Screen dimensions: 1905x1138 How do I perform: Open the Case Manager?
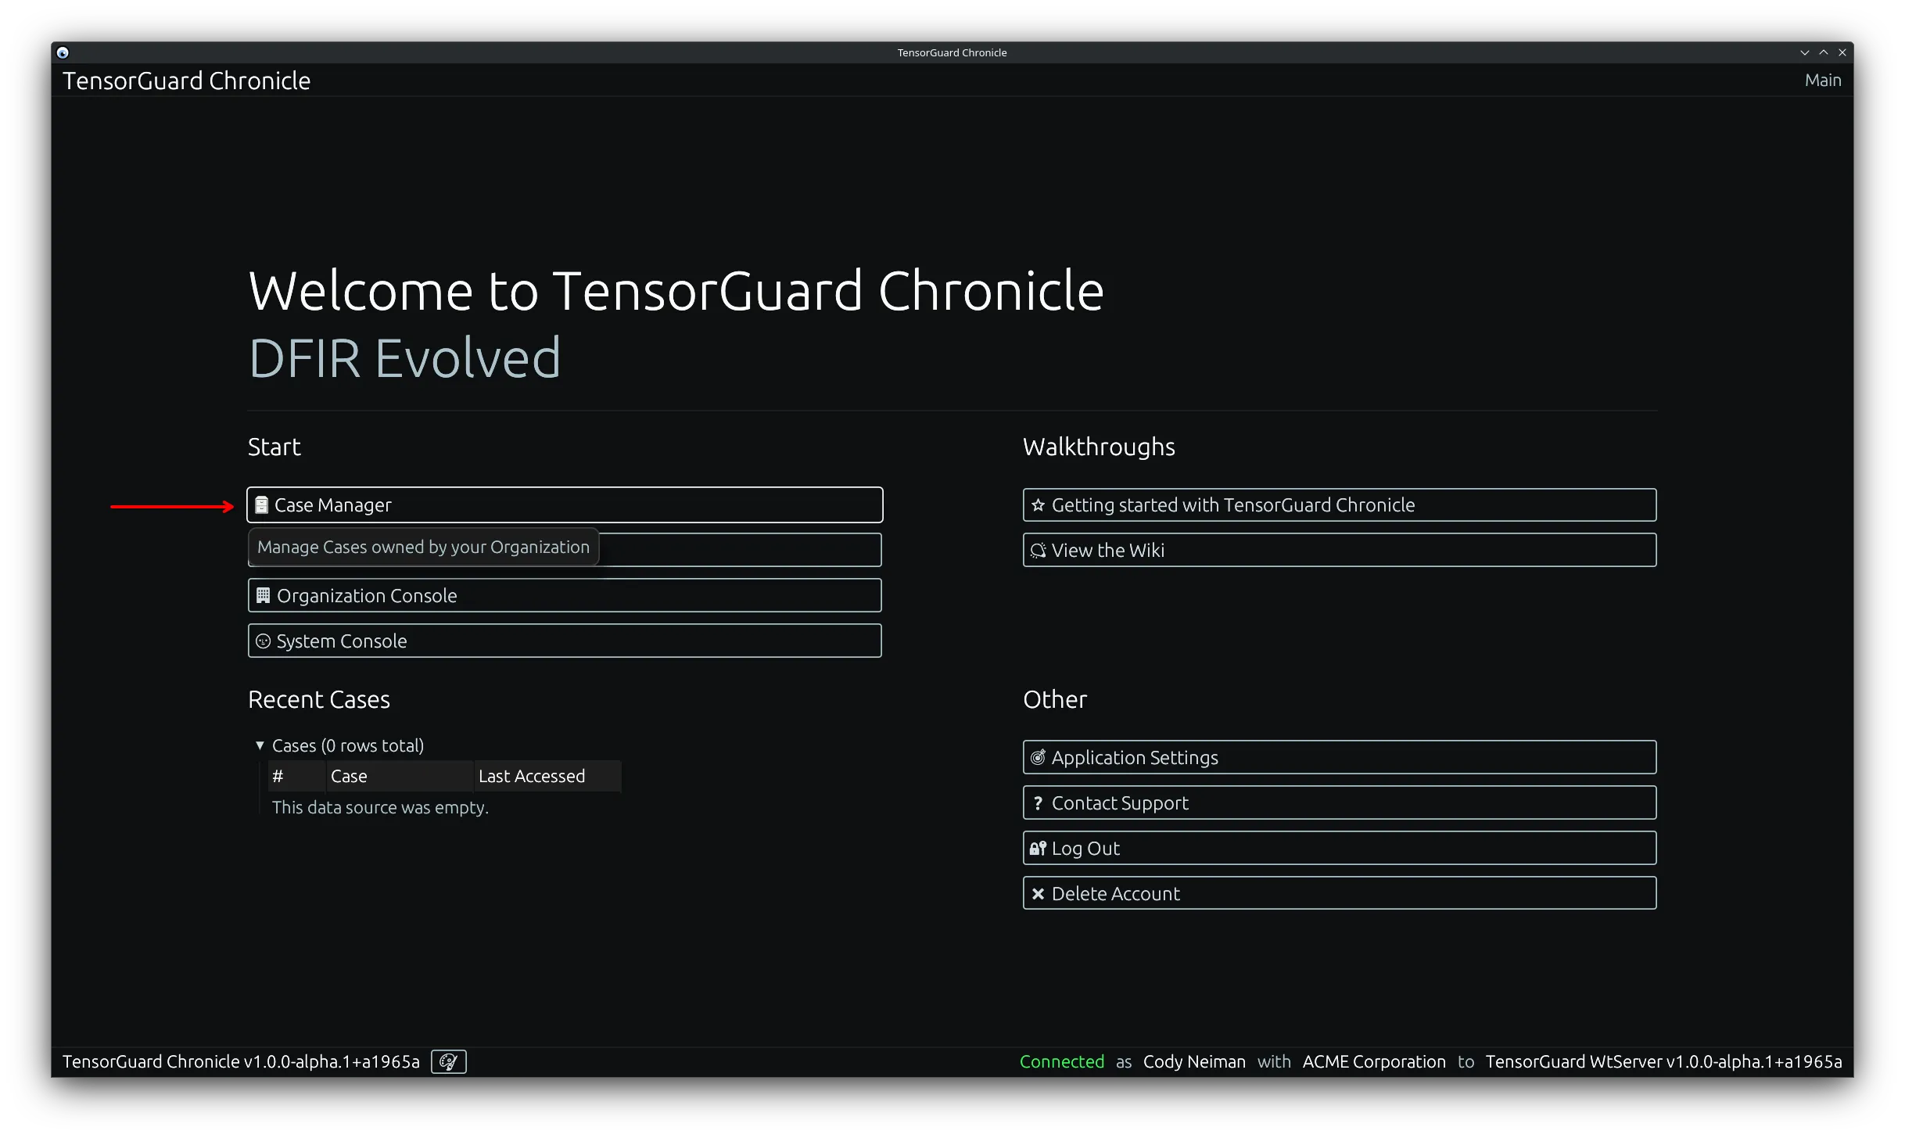coord(565,504)
